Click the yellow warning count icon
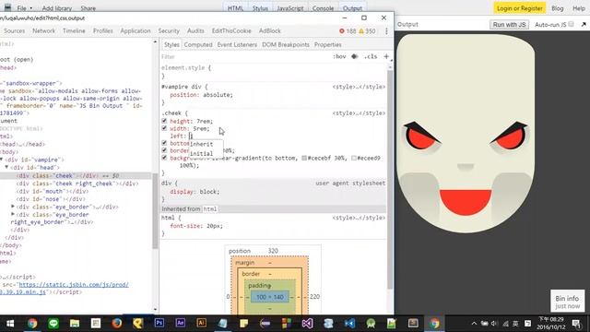This screenshot has width=590, height=332. 361,30
